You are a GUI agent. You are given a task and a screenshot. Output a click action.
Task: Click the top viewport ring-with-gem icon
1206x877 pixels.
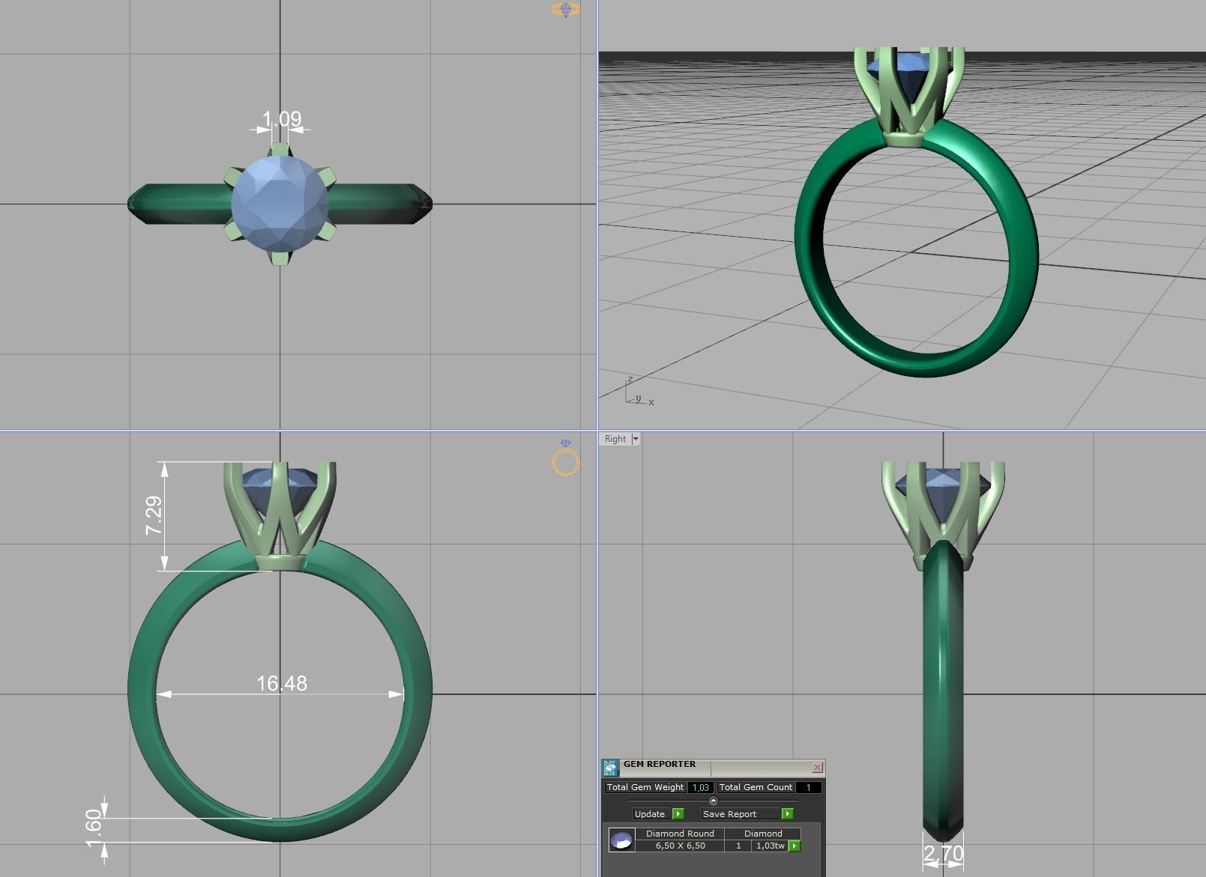[565, 10]
